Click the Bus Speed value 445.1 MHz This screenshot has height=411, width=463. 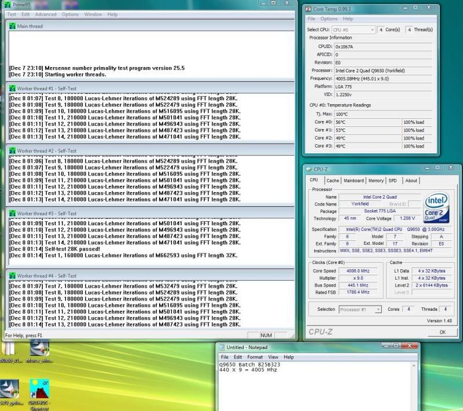pyautogui.click(x=358, y=285)
